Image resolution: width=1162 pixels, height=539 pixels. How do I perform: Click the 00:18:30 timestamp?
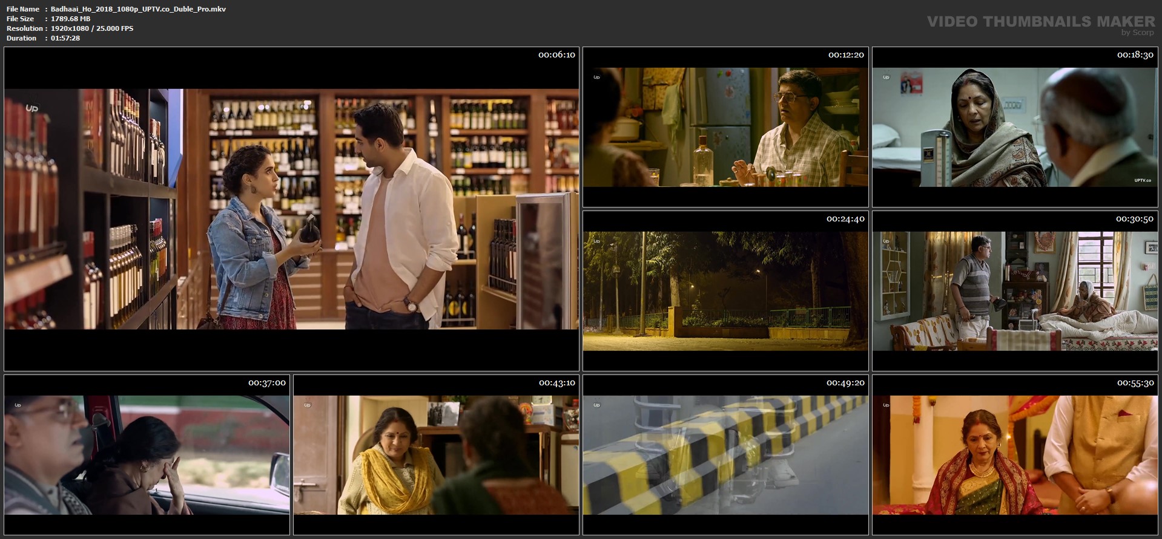pyautogui.click(x=1135, y=55)
